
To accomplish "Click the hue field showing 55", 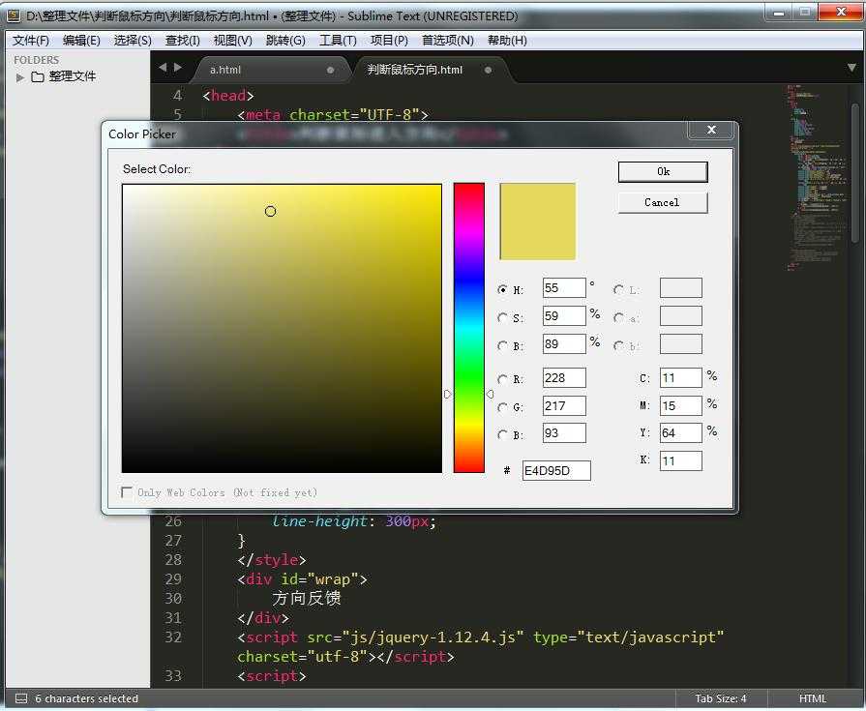I will (x=564, y=288).
